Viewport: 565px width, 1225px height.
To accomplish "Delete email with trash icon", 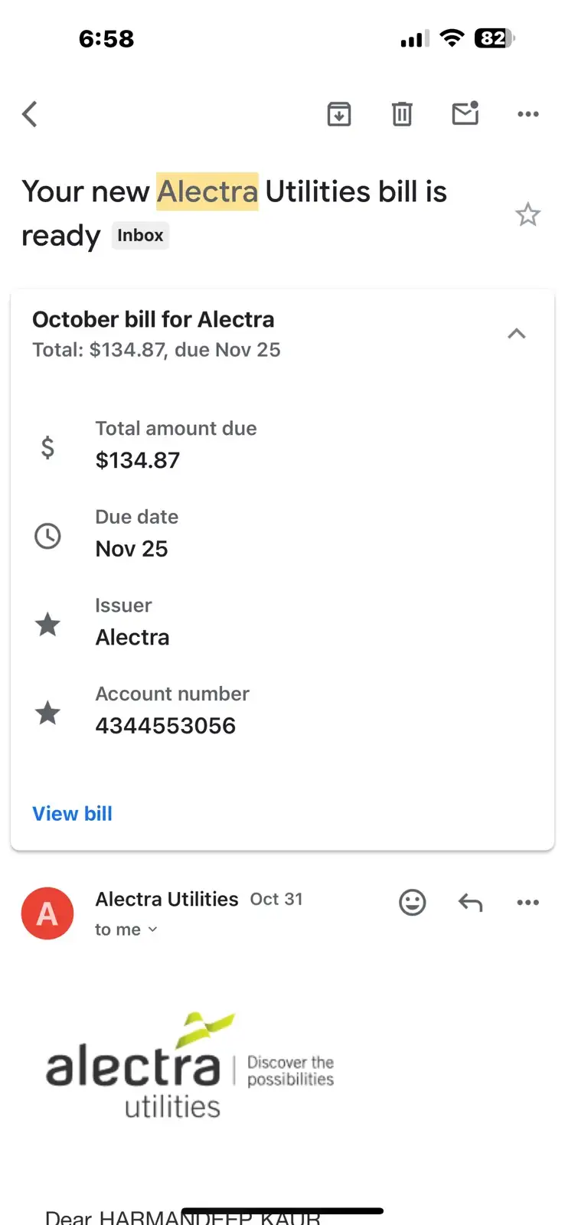I will 402,114.
